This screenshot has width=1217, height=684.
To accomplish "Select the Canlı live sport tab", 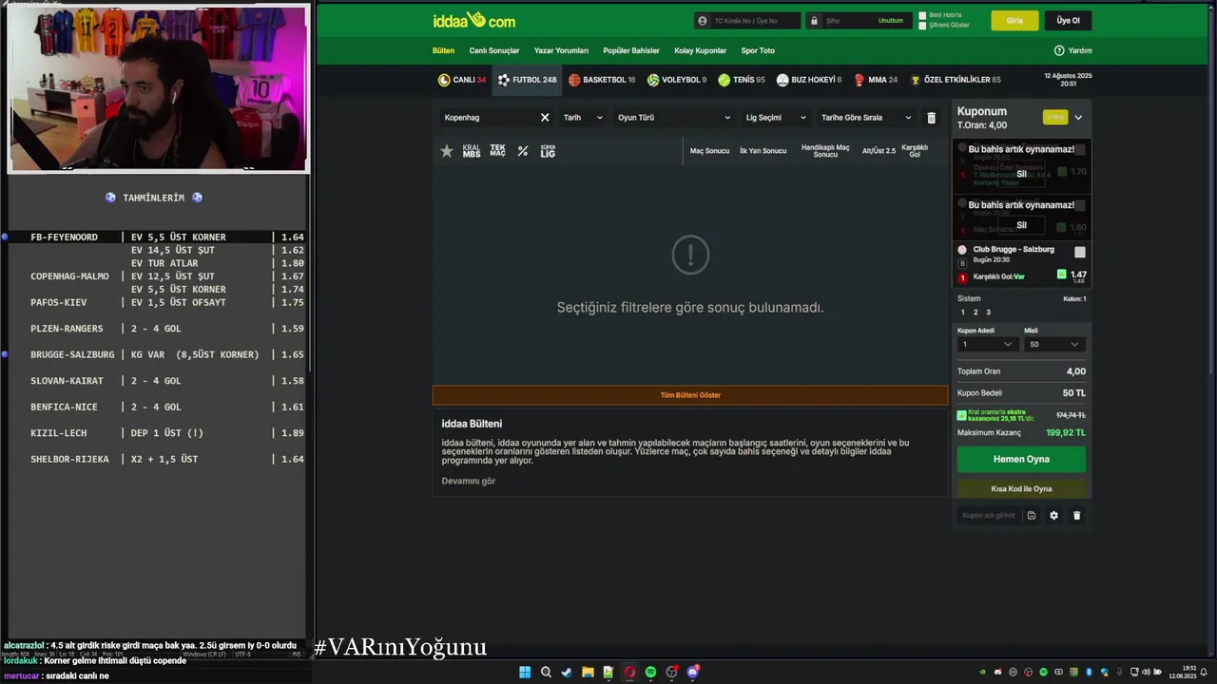I will tap(462, 80).
